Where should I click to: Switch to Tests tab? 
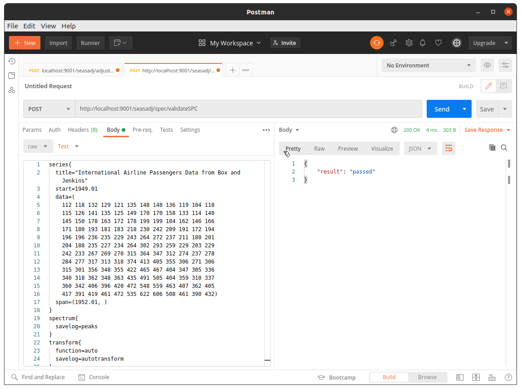click(x=167, y=130)
